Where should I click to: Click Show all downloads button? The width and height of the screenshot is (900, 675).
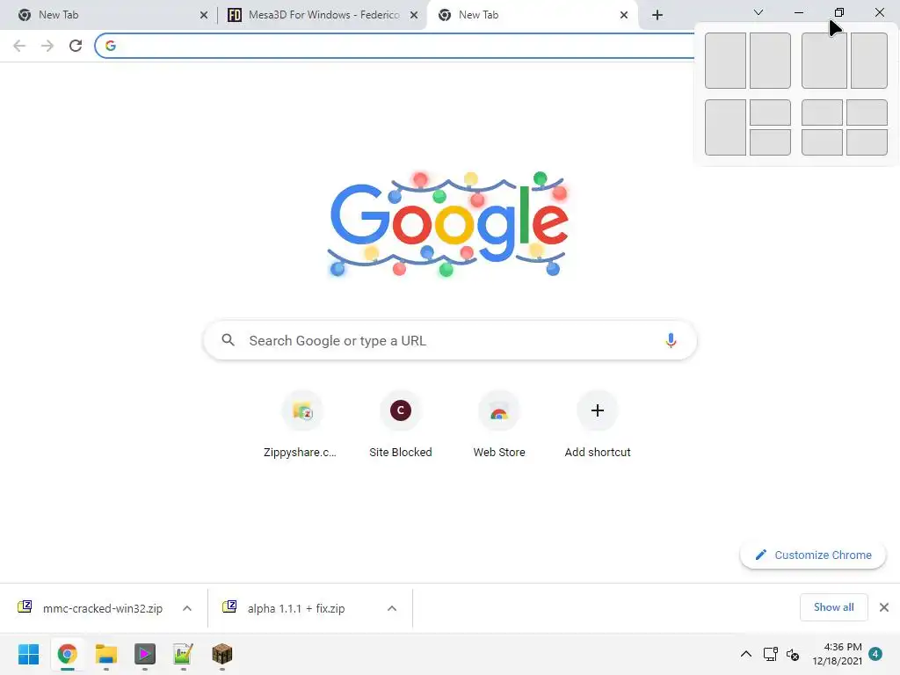(833, 607)
